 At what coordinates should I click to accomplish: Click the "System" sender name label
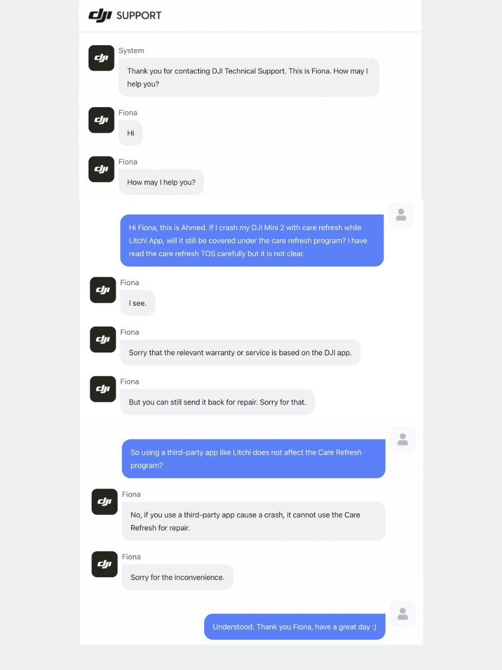pyautogui.click(x=132, y=51)
